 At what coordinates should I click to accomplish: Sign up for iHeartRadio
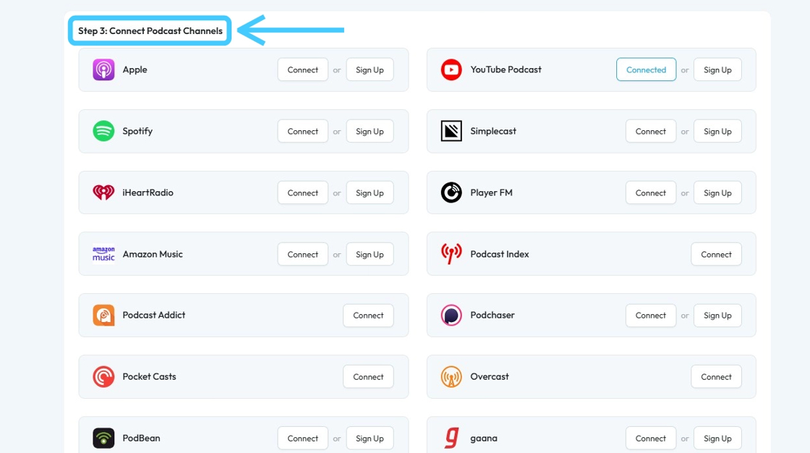(370, 192)
